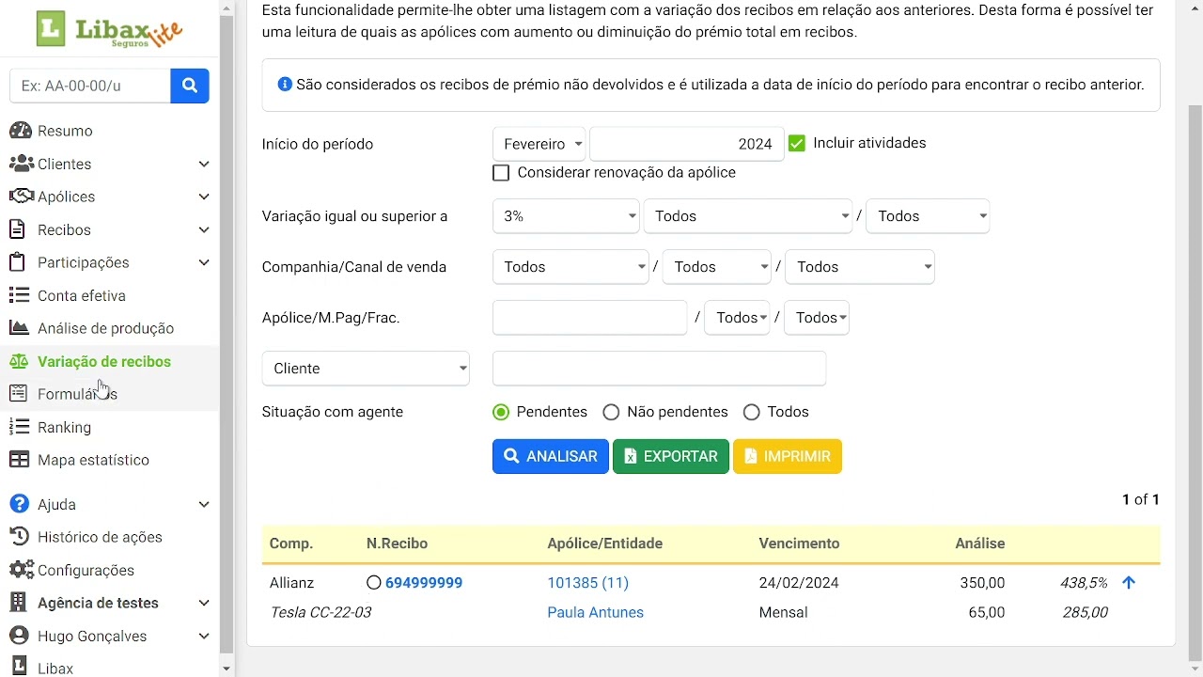Click the ANALISAR button
This screenshot has width=1203, height=677.
(551, 456)
